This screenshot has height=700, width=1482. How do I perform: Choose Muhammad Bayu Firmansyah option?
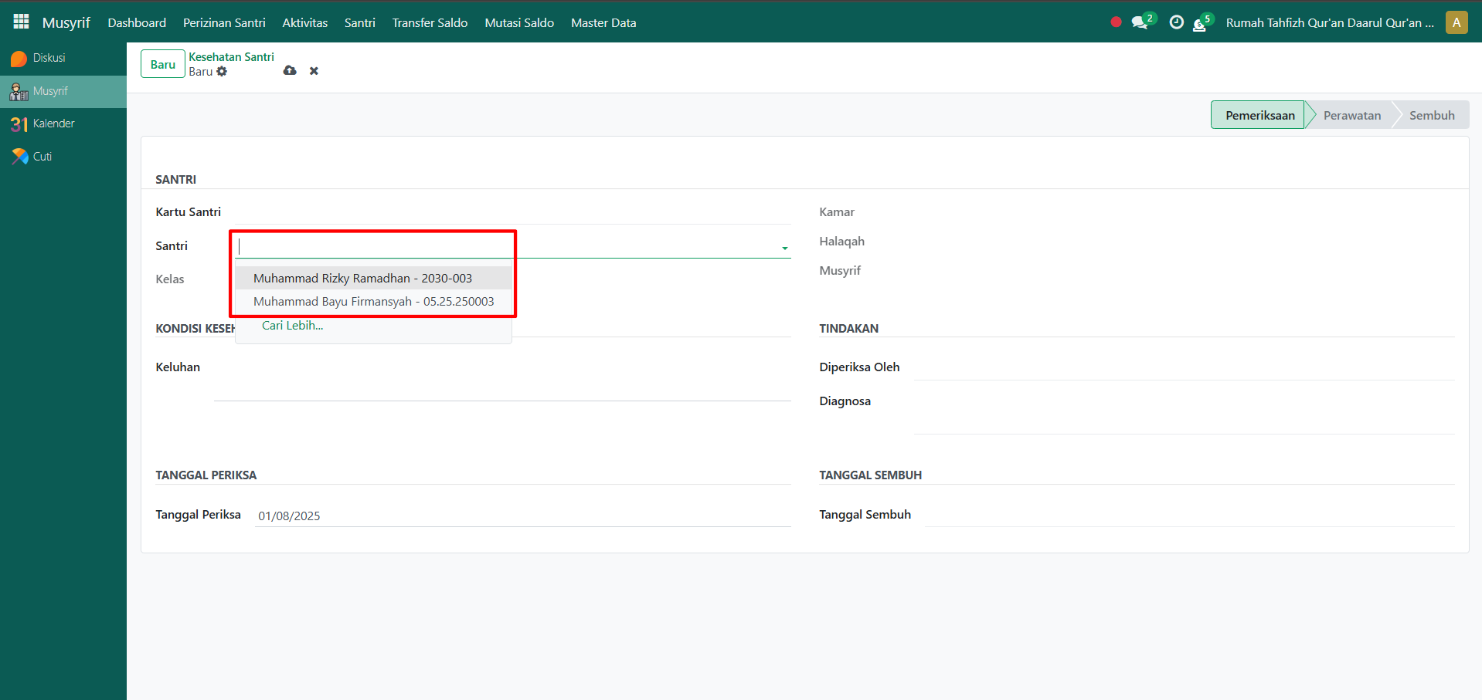tap(373, 302)
